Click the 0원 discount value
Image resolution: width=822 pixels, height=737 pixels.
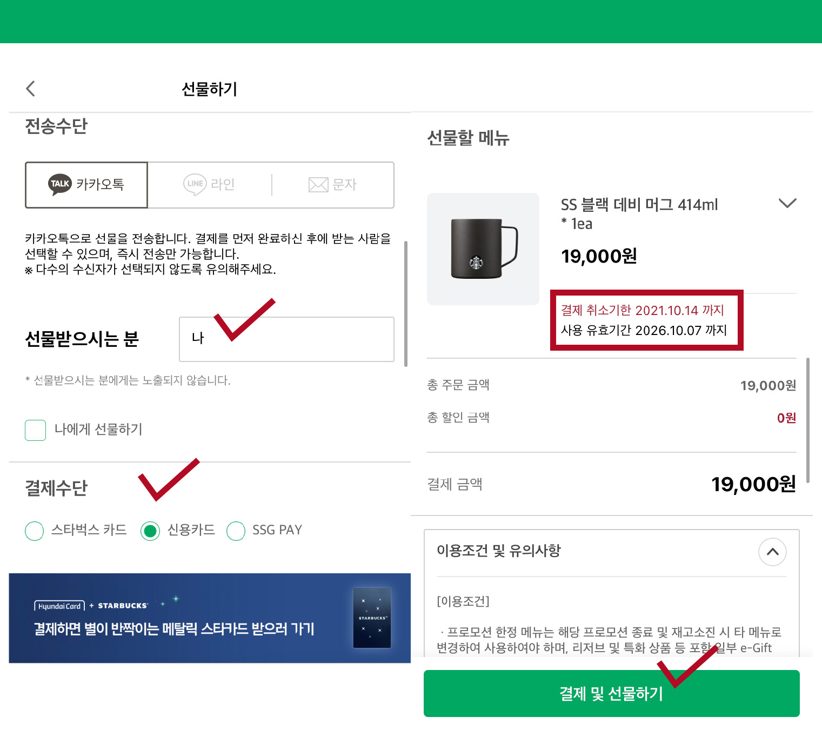click(x=786, y=418)
